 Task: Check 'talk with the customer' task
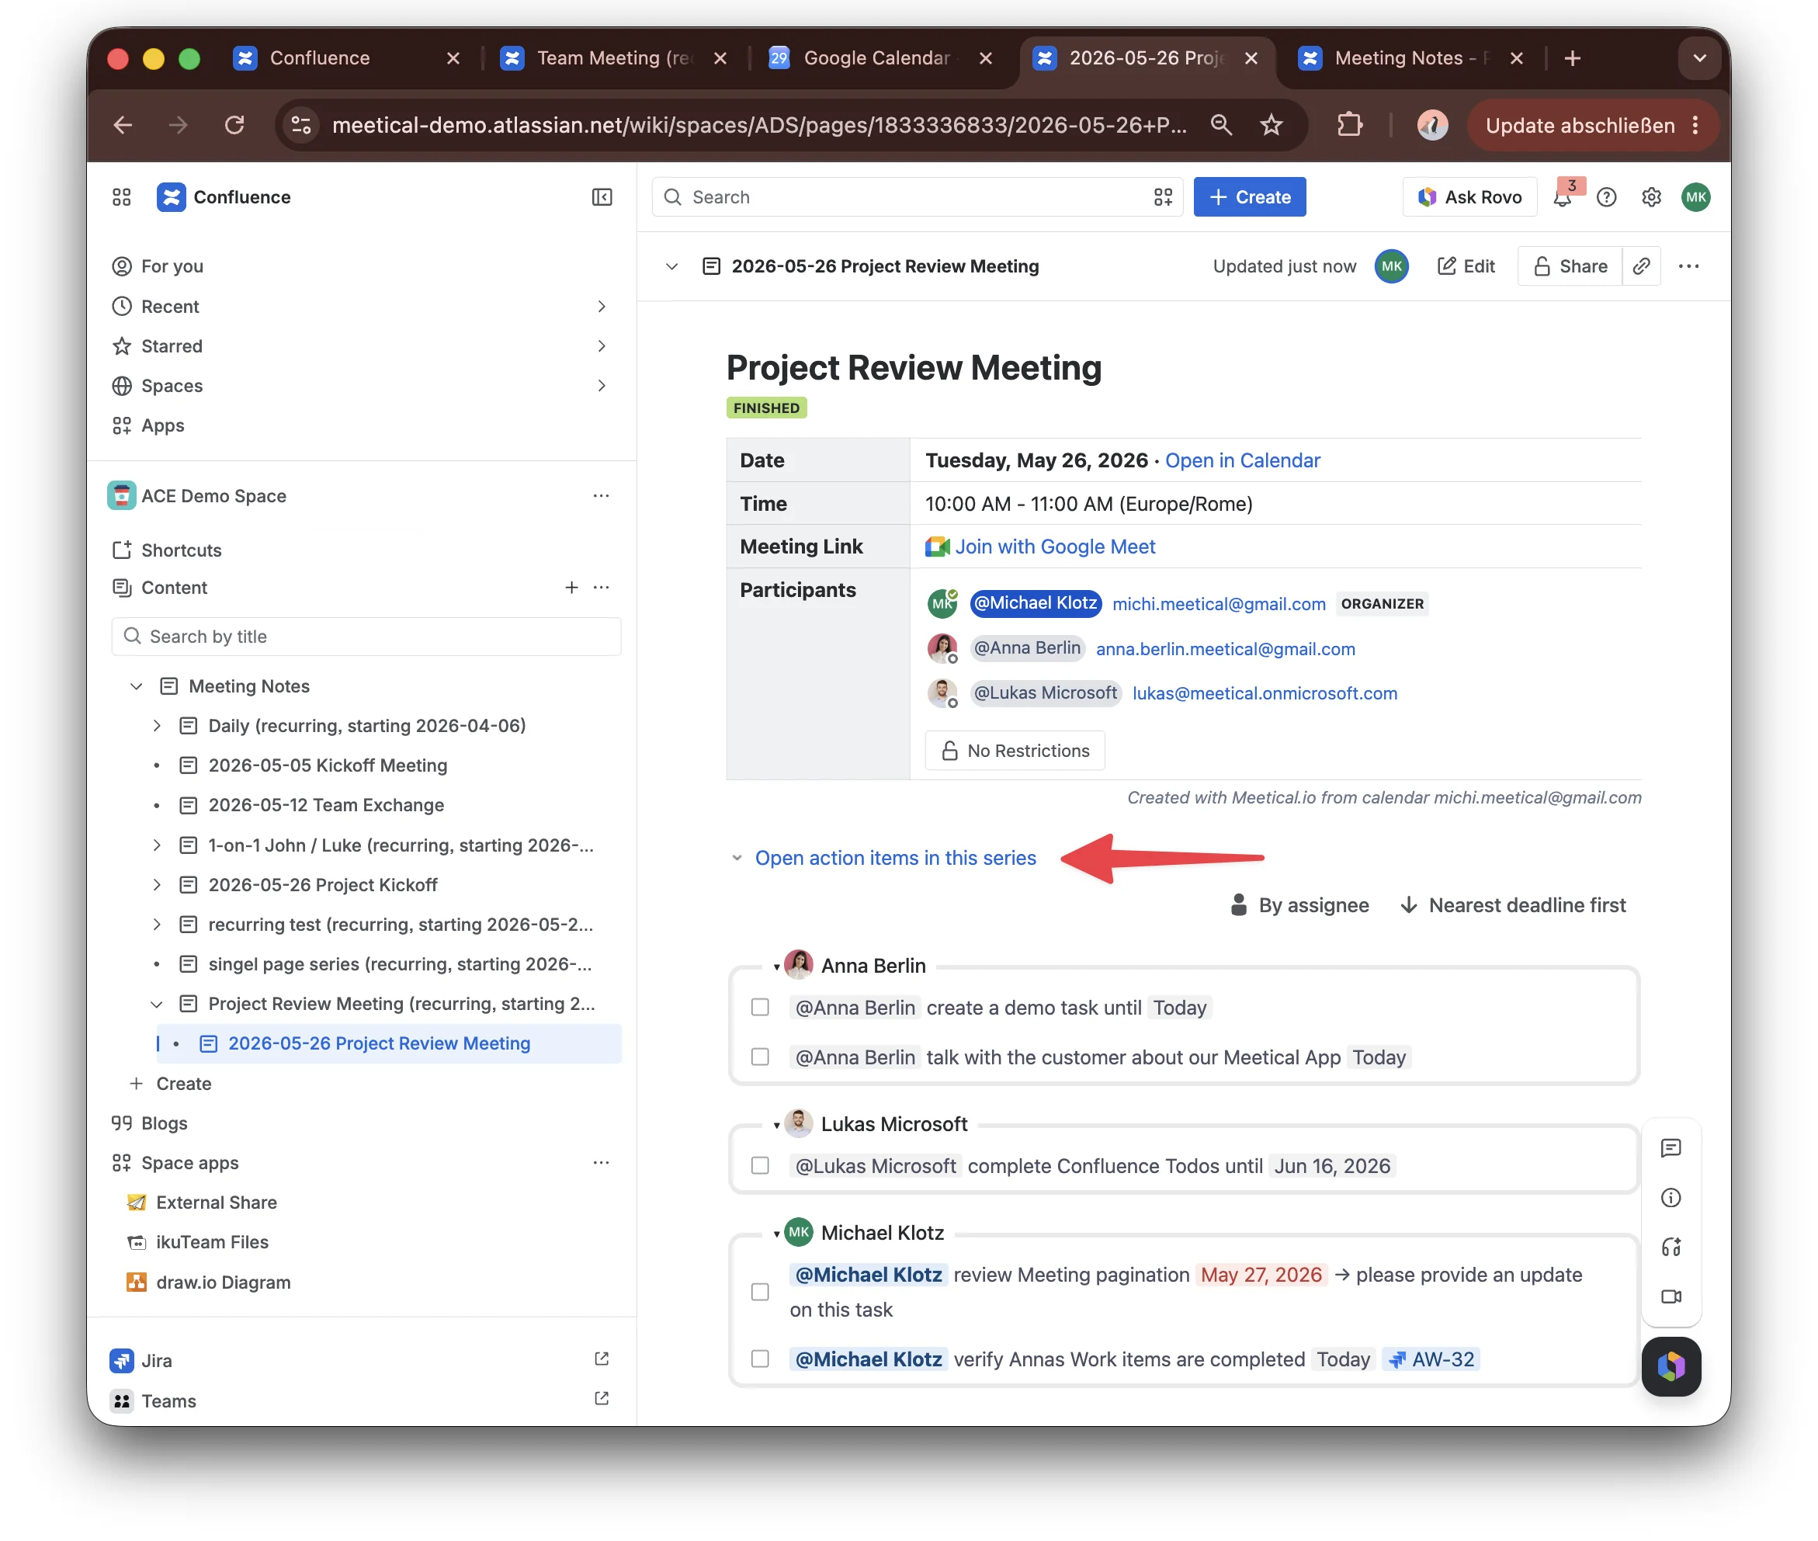click(x=760, y=1057)
